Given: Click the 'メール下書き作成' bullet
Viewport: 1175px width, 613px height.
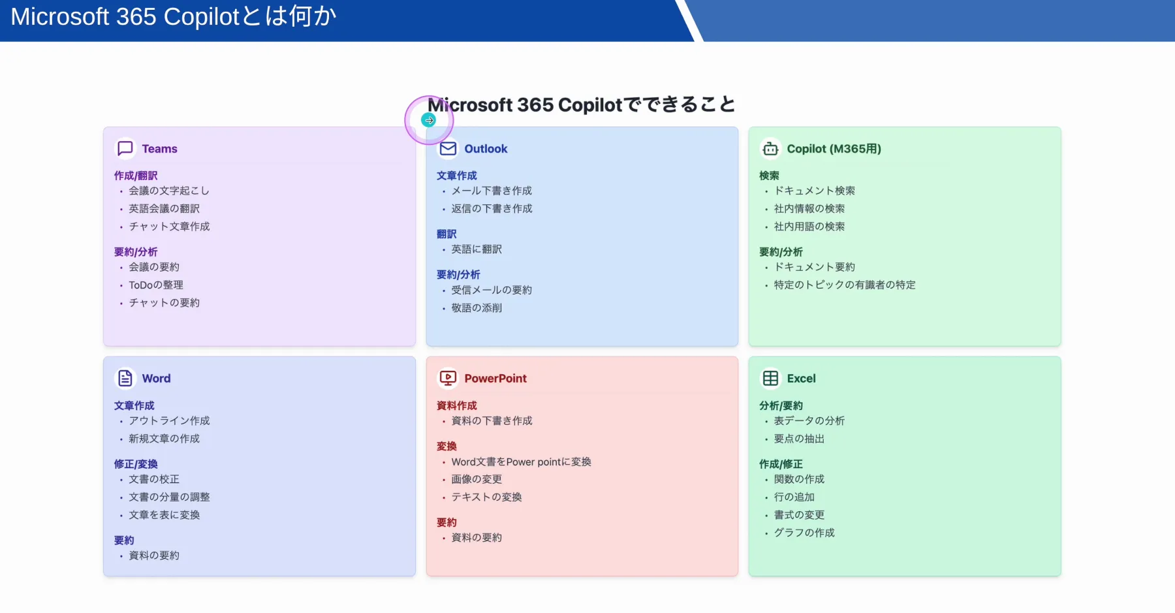Looking at the screenshot, I should click(x=492, y=191).
